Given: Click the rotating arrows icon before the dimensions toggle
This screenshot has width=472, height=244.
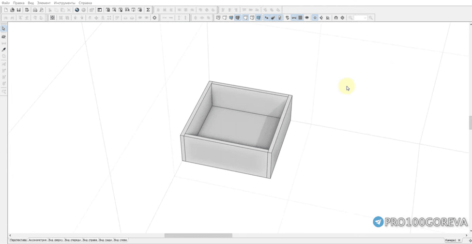Looking at the screenshot, I should coord(288,18).
